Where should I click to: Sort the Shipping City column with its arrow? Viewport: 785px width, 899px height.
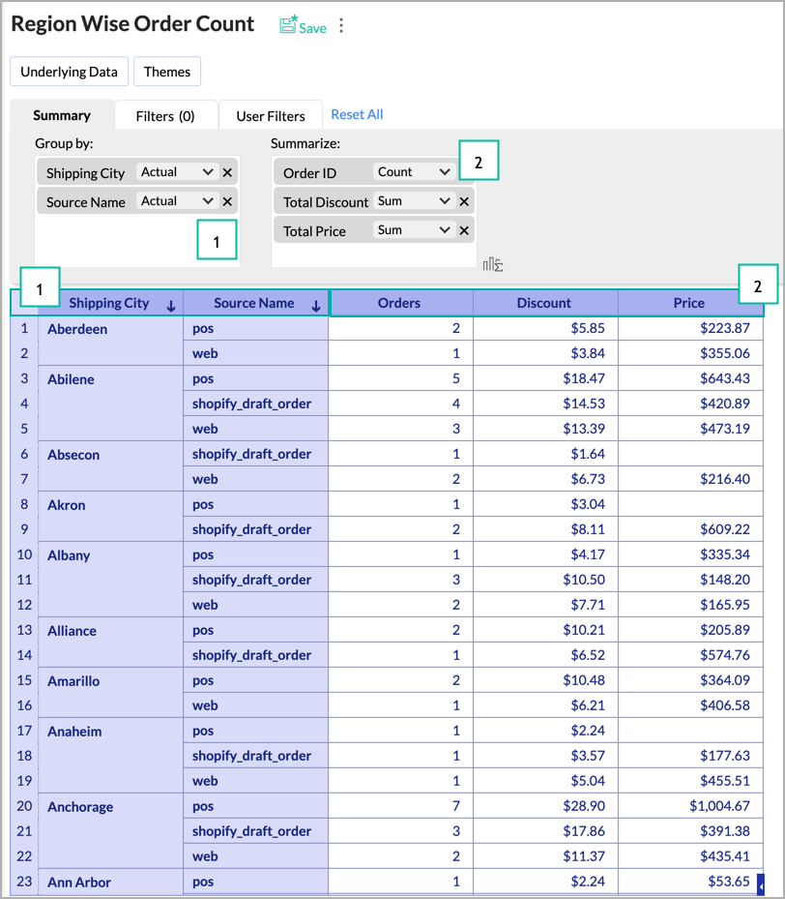click(172, 303)
